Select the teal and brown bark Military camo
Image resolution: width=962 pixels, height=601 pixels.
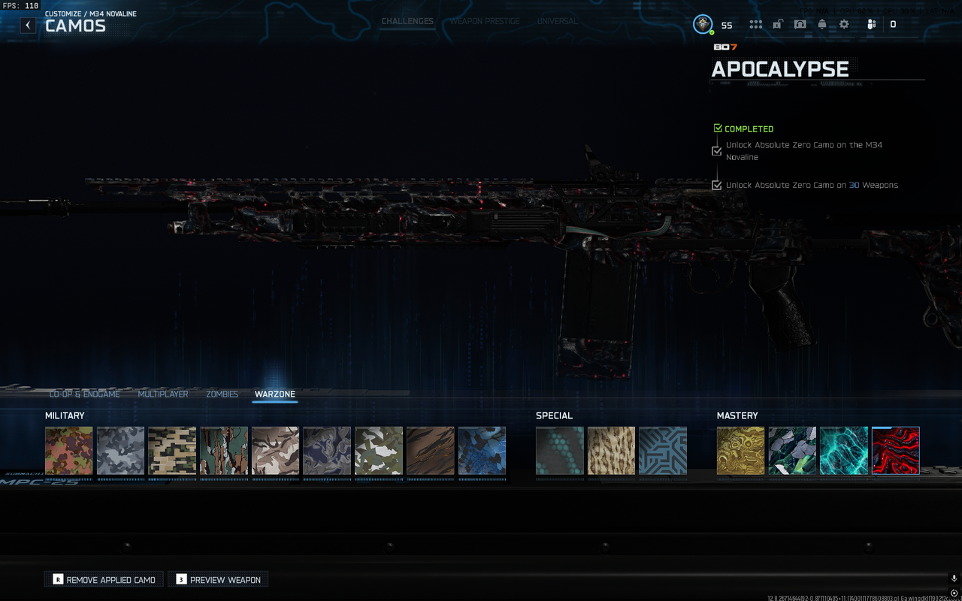point(224,451)
